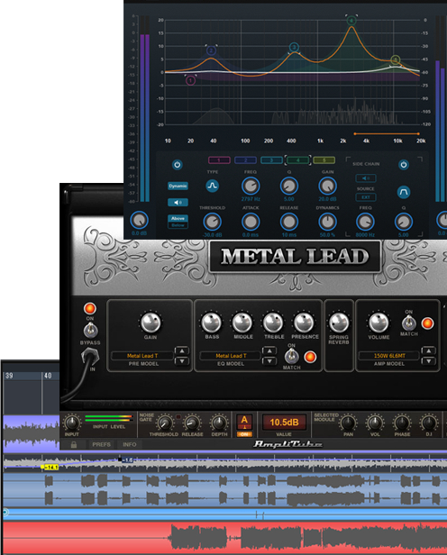Click the DYNAMICS knob showing 50.0 %
447x555 pixels.
[327, 222]
